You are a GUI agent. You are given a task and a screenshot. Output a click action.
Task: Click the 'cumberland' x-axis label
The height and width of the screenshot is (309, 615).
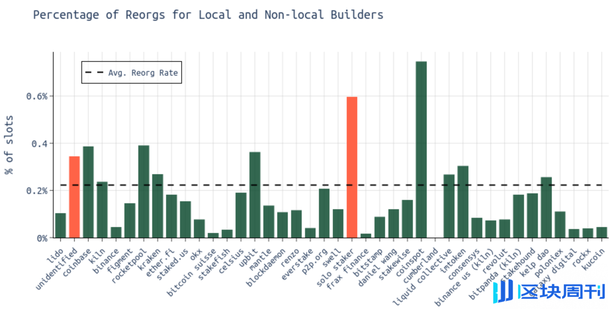click(x=420, y=265)
